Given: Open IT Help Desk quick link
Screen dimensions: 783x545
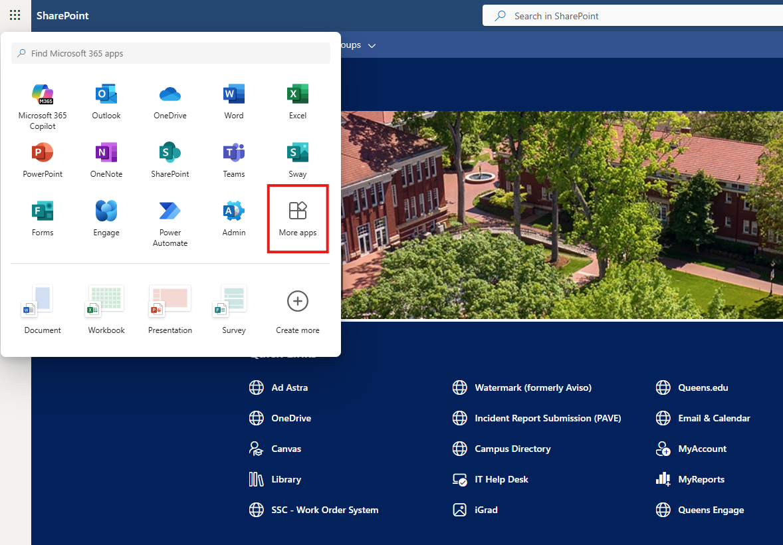Looking at the screenshot, I should click(501, 479).
